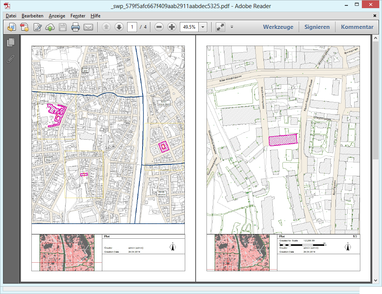Screen dimensions: 382x294
Task: Click the Create PDF online icon
Action: [25, 27]
